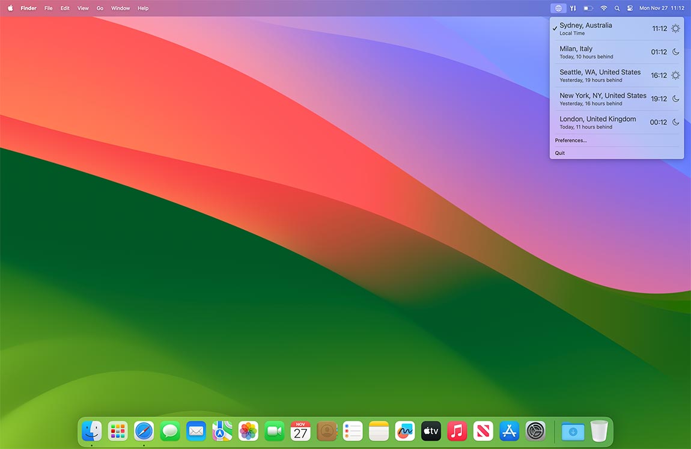Click the Wi-Fi status icon

tap(603, 8)
